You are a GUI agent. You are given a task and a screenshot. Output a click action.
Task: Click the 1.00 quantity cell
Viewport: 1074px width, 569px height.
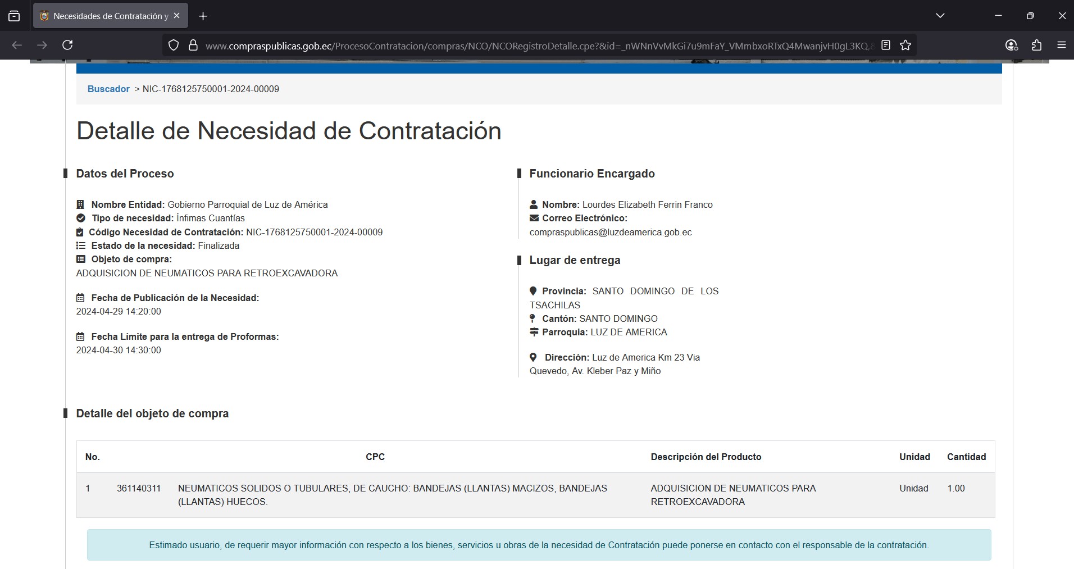coord(956,488)
